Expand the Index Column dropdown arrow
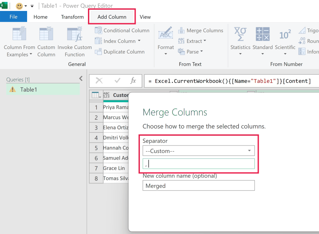The height and width of the screenshot is (234, 319). pyautogui.click(x=139, y=41)
